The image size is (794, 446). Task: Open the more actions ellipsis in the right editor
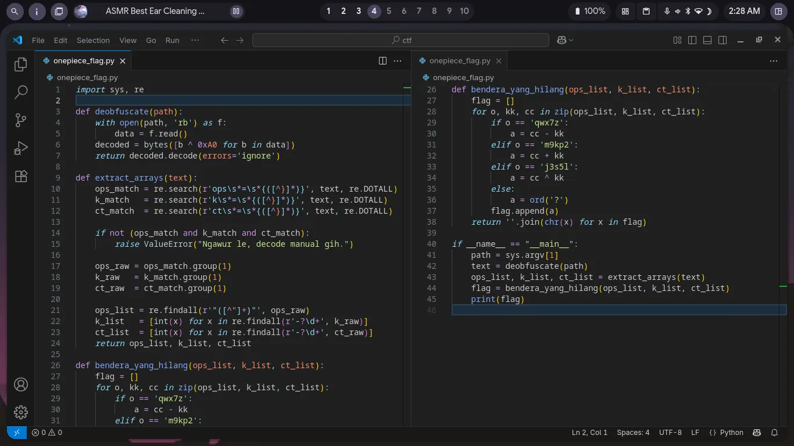point(774,60)
